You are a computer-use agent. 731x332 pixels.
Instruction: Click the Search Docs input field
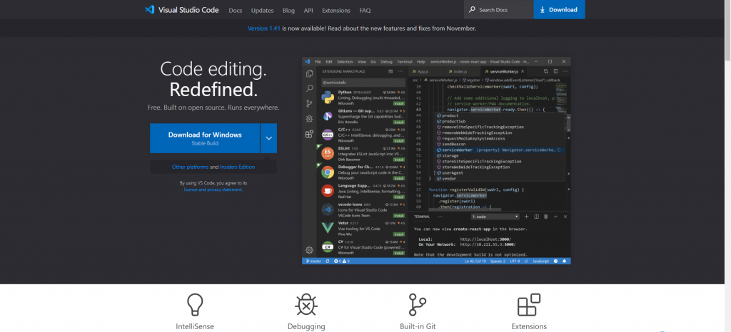498,9
